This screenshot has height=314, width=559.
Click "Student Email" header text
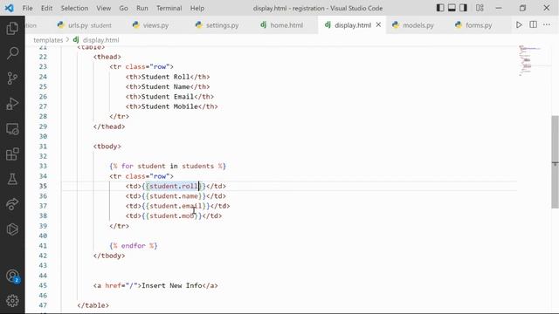coord(168,97)
